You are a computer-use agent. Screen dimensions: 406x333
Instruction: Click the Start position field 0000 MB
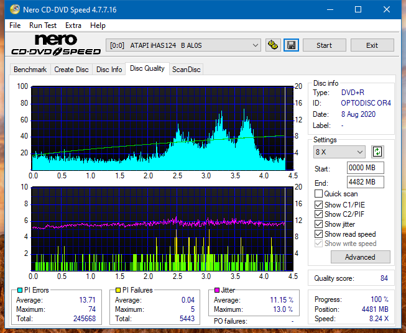click(366, 168)
